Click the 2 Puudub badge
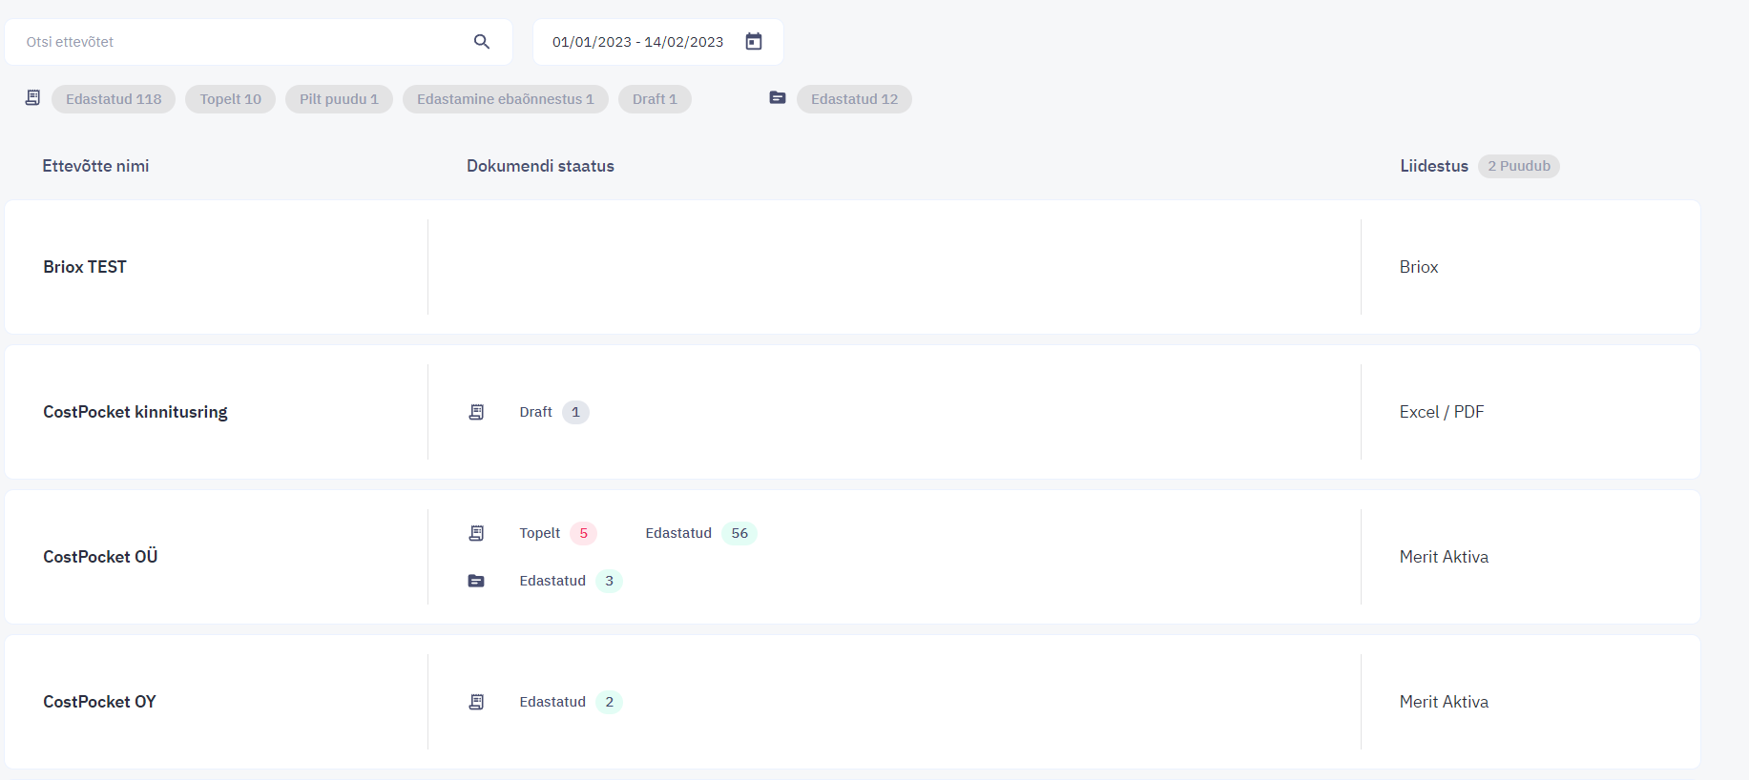This screenshot has width=1749, height=780. pos(1519,166)
